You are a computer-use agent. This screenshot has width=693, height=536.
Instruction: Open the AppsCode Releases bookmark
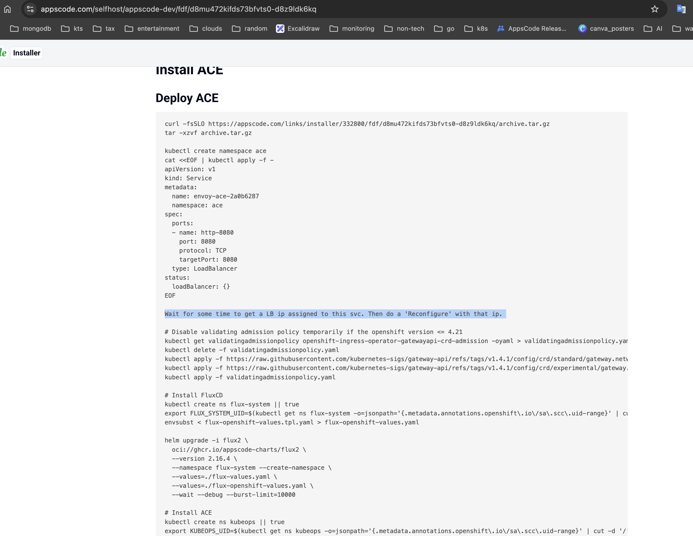(x=531, y=29)
